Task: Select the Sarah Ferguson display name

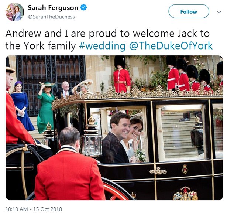Action: [x=53, y=8]
